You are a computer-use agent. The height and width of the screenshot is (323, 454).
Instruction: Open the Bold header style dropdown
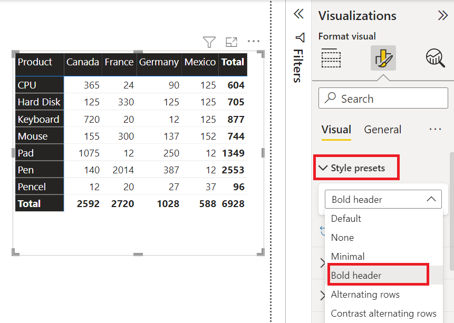pos(383,199)
